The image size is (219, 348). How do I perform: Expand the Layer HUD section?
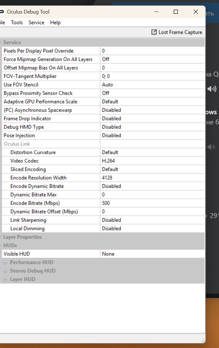pos(5,279)
